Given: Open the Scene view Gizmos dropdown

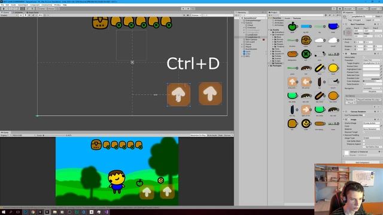Looking at the screenshot, I should 196,15.
